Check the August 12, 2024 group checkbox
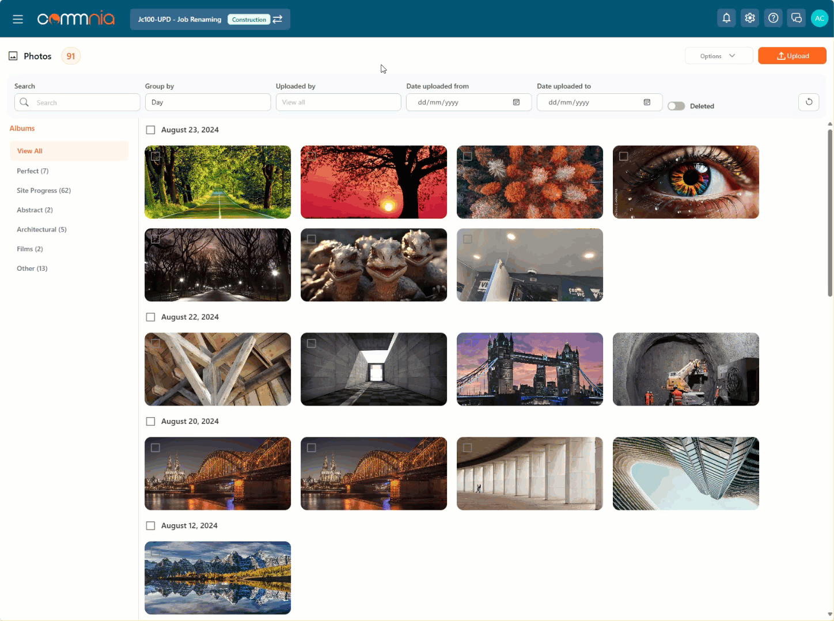The width and height of the screenshot is (834, 621). [151, 526]
